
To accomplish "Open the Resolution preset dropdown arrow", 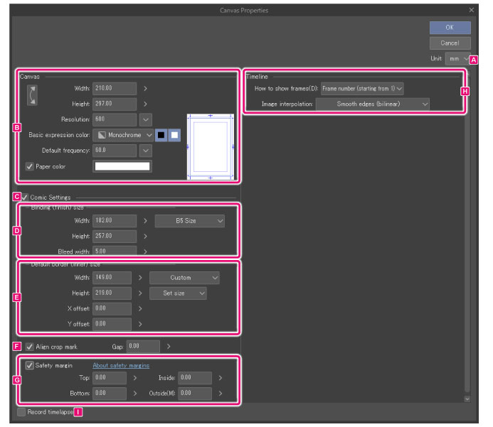I will click(x=146, y=119).
